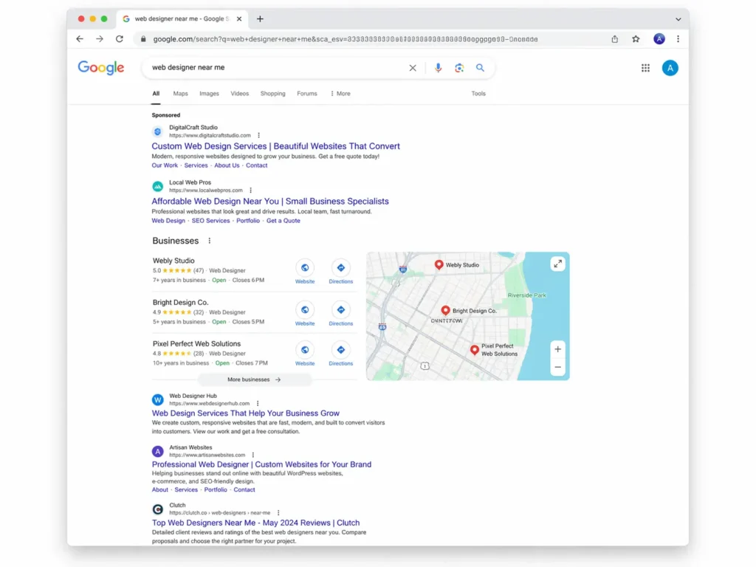
Task: Open Google apps grid
Action: (645, 68)
